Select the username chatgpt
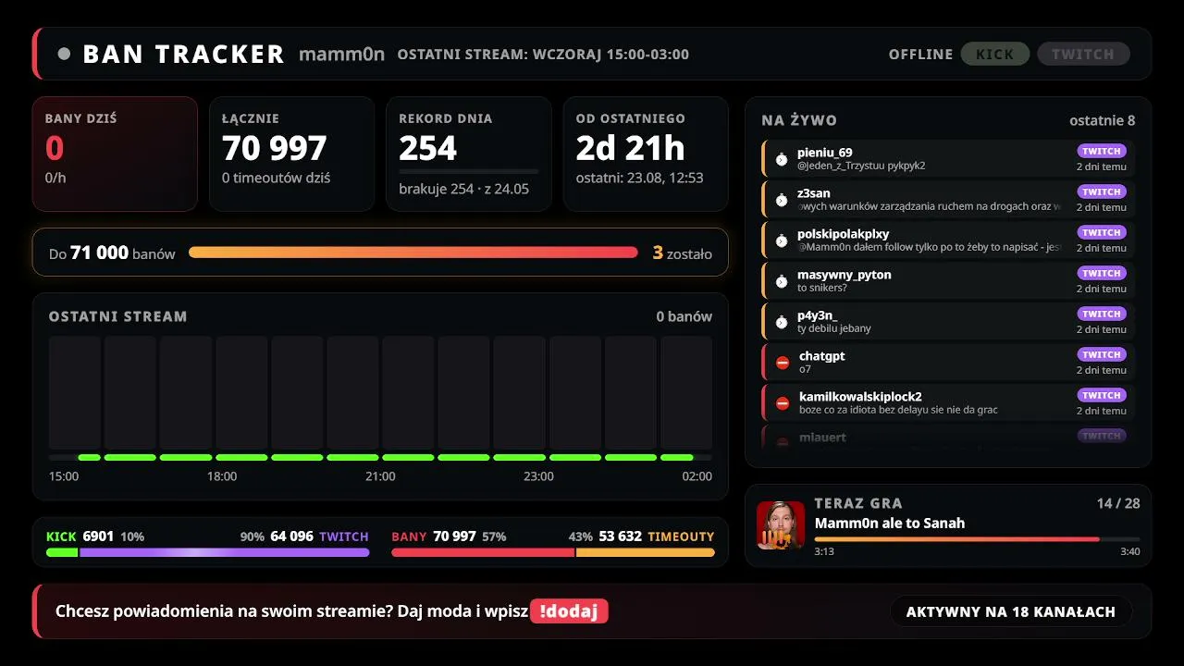Image resolution: width=1184 pixels, height=666 pixels. (822, 356)
